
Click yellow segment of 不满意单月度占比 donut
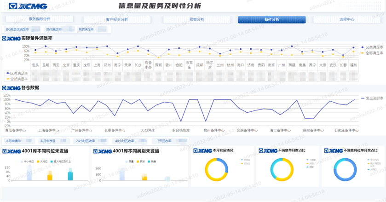pyautogui.click(x=291, y=173)
